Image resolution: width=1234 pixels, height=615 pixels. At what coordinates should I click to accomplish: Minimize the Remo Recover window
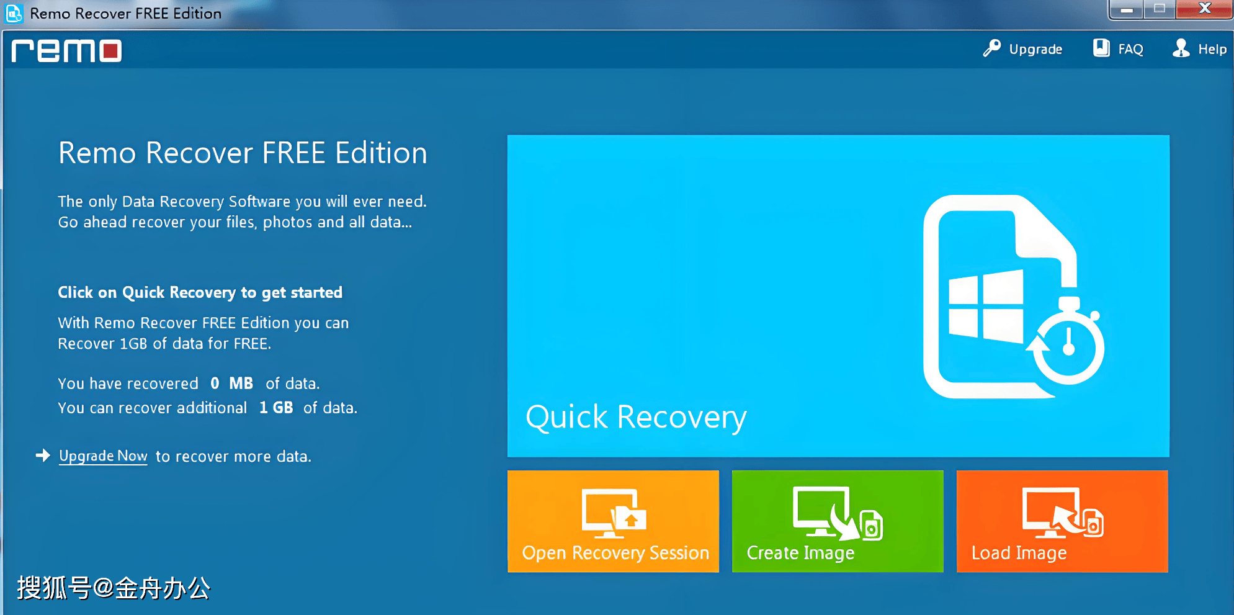point(1127,10)
